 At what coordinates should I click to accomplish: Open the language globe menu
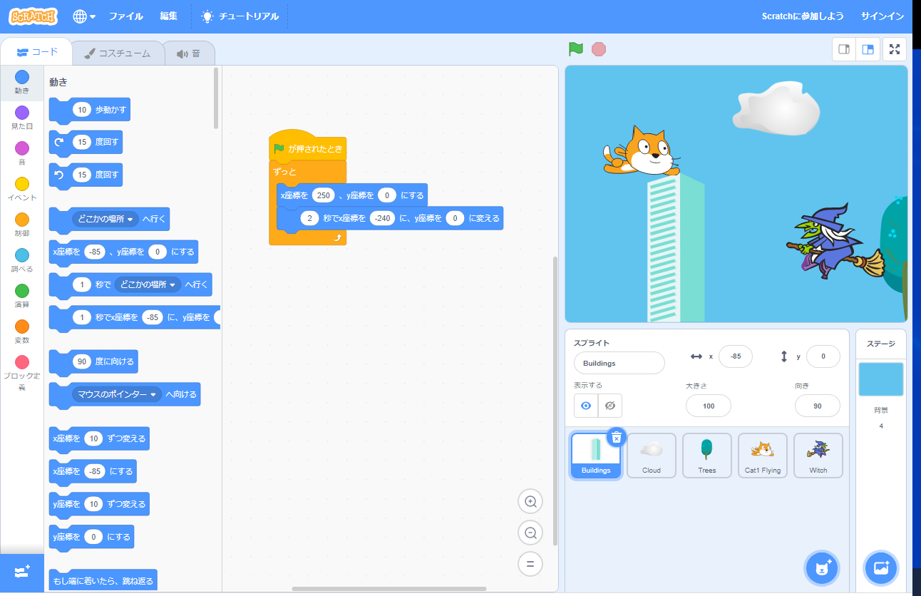click(x=84, y=16)
